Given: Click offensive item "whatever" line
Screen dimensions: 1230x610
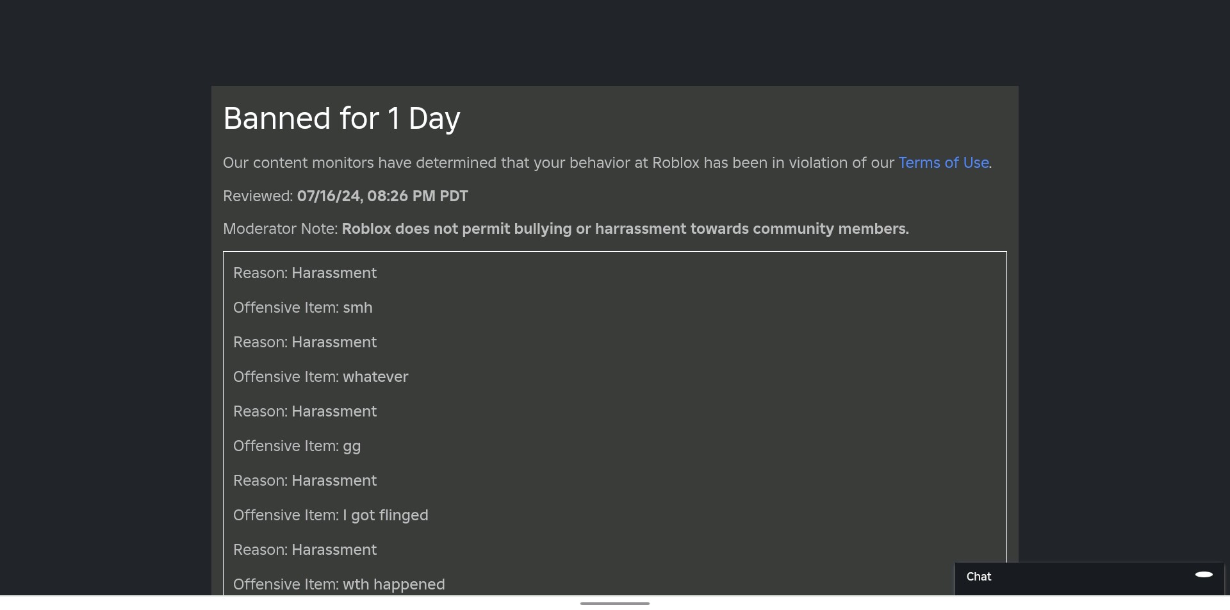Looking at the screenshot, I should pyautogui.click(x=320, y=377).
